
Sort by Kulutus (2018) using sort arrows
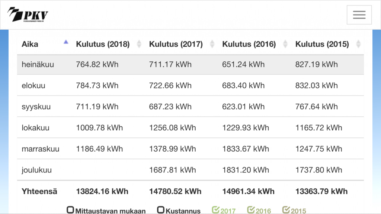coord(139,44)
